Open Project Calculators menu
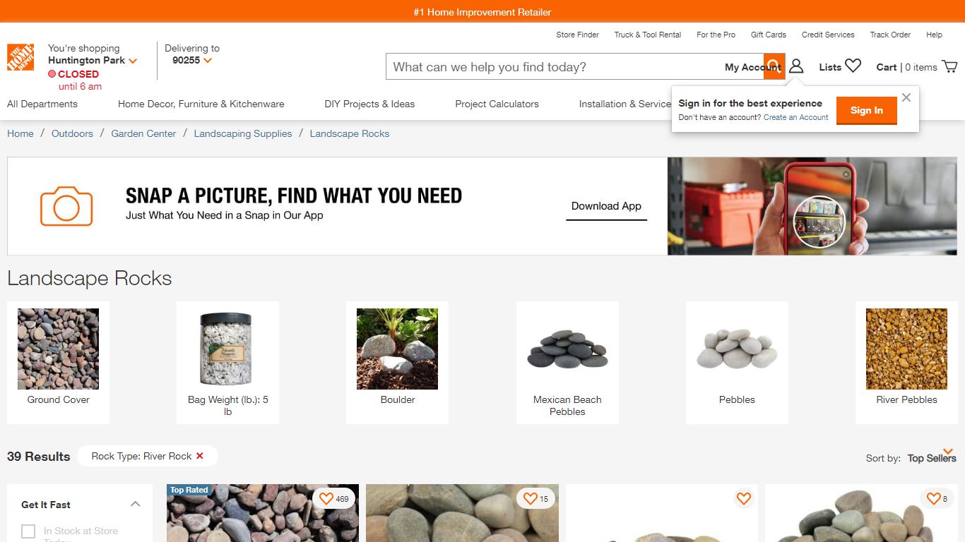Image resolution: width=965 pixels, height=542 pixels. (x=497, y=104)
